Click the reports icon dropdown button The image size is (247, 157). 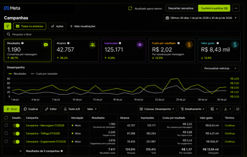point(214,109)
